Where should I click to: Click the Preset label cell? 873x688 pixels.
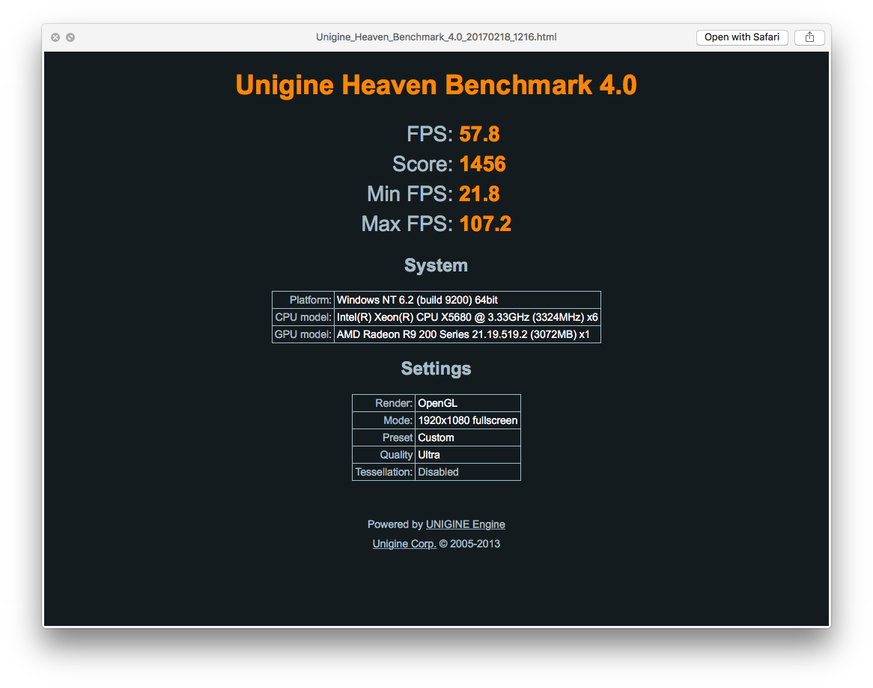click(x=384, y=437)
